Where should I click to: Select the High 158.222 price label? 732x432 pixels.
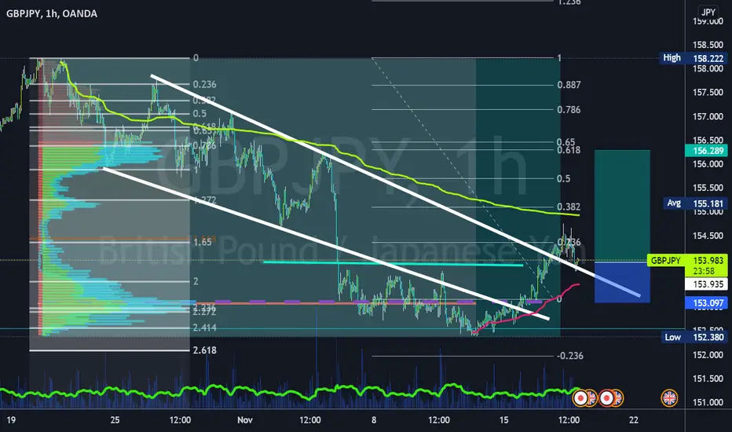tap(693, 58)
